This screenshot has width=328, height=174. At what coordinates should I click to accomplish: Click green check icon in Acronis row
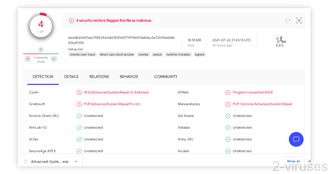[79, 116]
